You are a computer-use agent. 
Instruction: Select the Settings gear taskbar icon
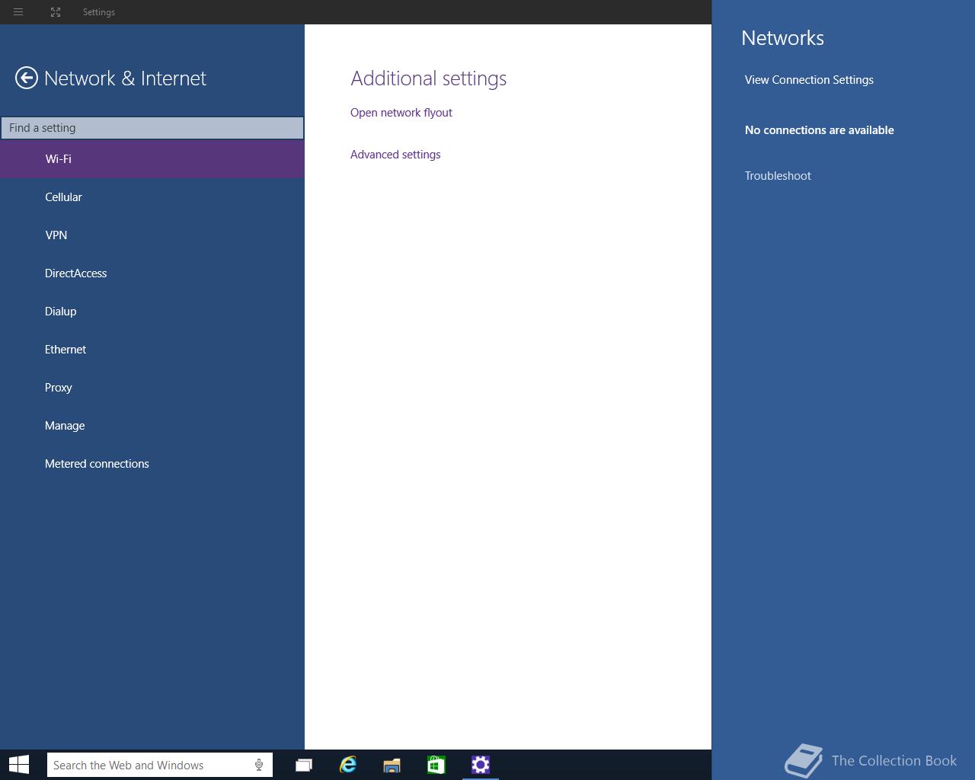coord(480,765)
